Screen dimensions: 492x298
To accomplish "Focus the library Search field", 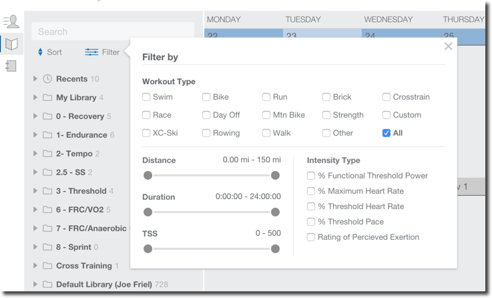I will pos(113,31).
